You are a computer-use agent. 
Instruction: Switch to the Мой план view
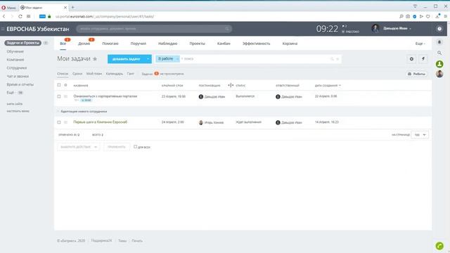(94, 74)
